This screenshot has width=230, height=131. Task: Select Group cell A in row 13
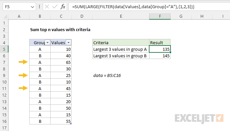(x=40, y=102)
